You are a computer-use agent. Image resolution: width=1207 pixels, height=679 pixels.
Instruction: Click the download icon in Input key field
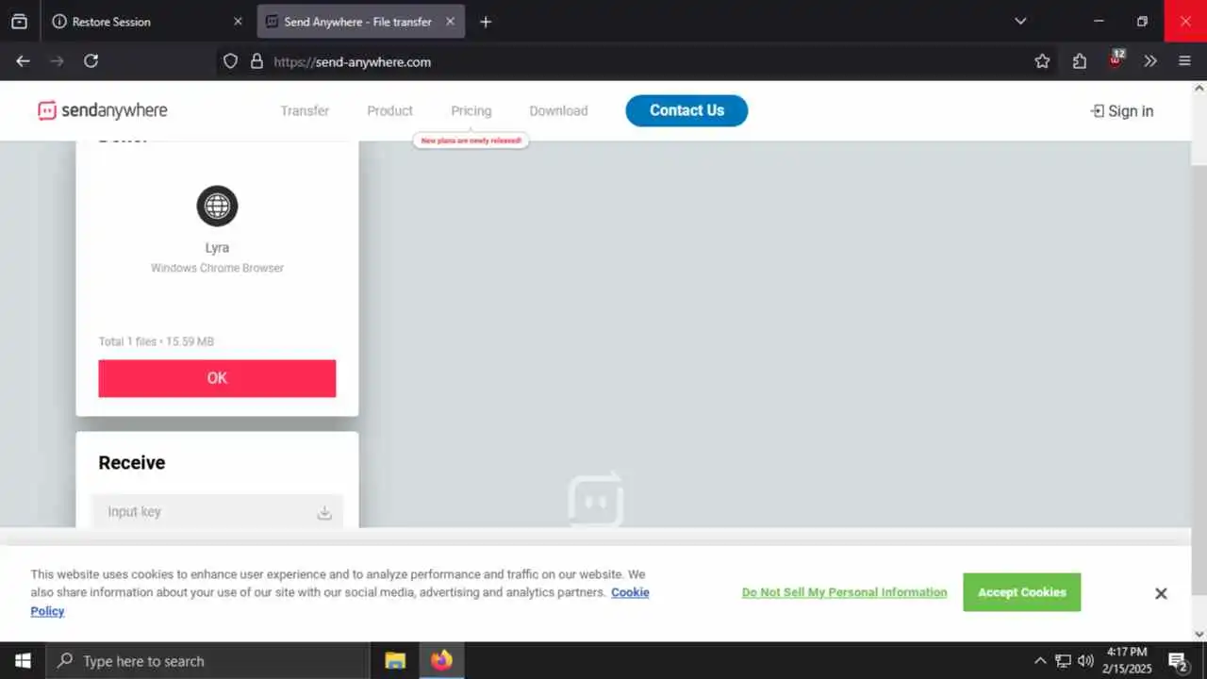(324, 512)
